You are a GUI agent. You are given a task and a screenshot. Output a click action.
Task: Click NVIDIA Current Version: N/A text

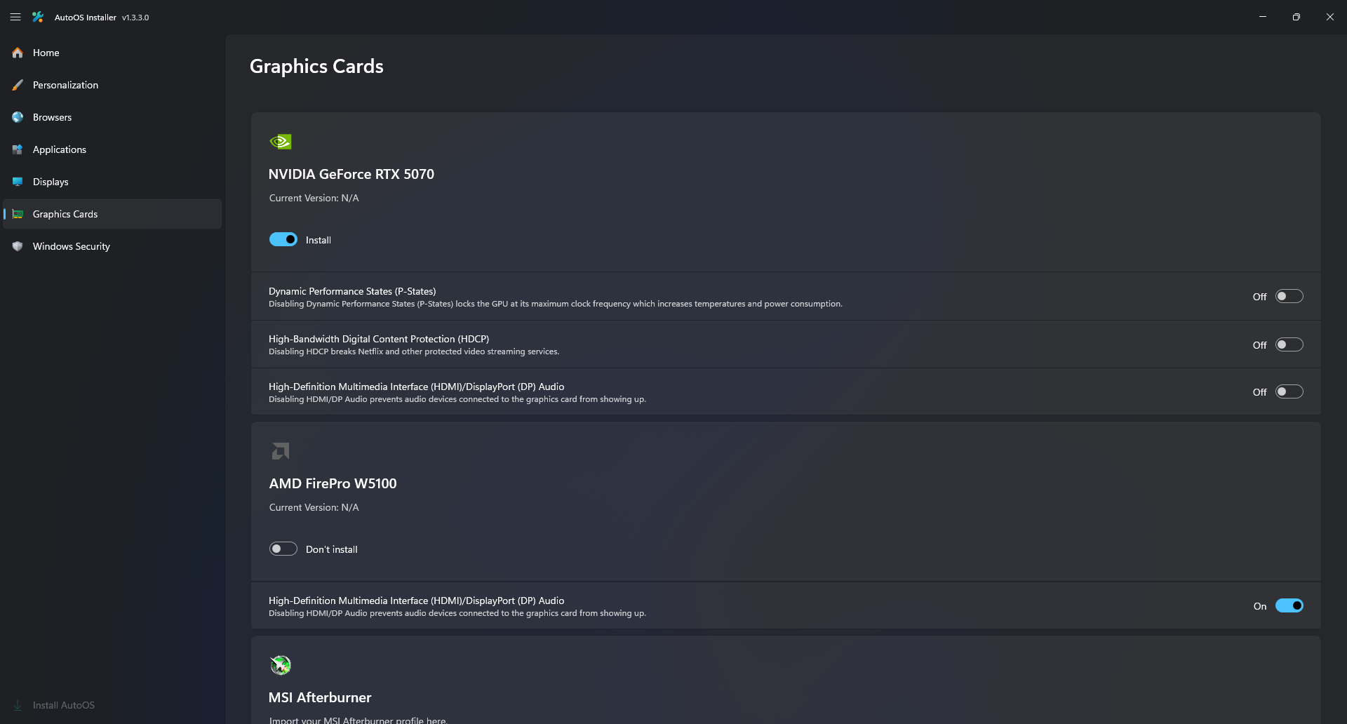click(314, 198)
